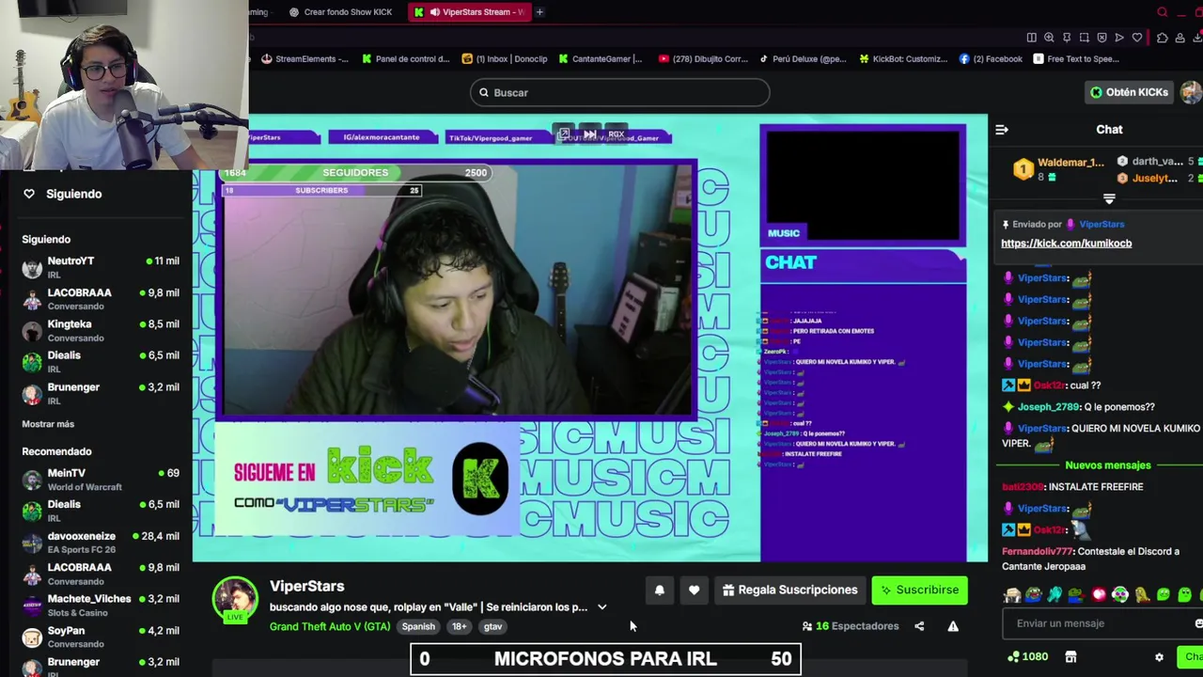Open the Dibujito Corr YouTube bookmark
Image resolution: width=1203 pixels, height=677 pixels.
[703, 58]
